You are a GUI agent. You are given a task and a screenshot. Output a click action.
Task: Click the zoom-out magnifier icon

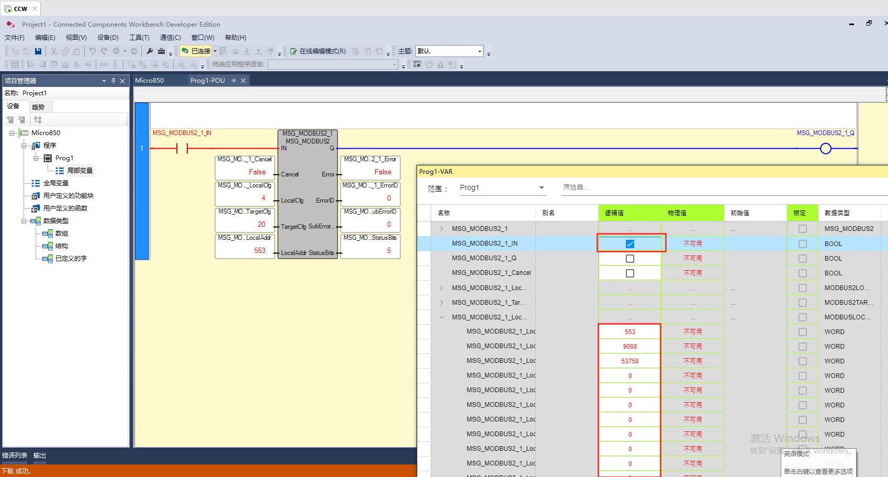pos(193,64)
